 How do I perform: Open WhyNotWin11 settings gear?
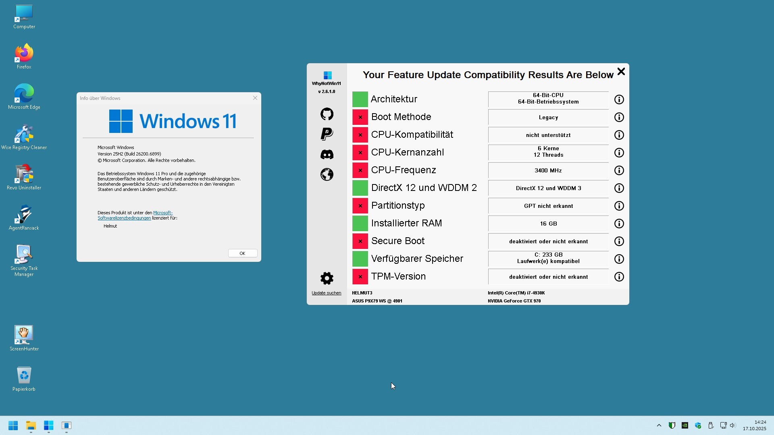327,278
